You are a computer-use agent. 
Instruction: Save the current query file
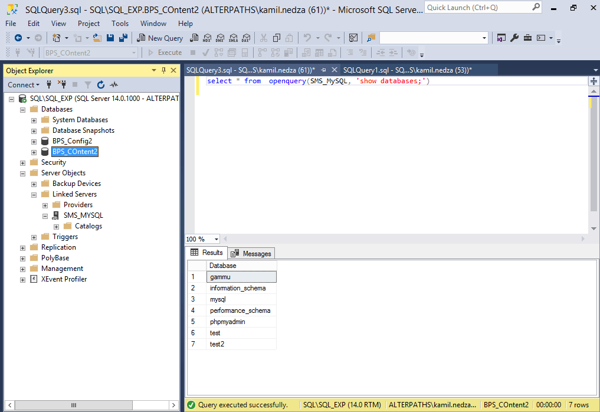coord(111,38)
